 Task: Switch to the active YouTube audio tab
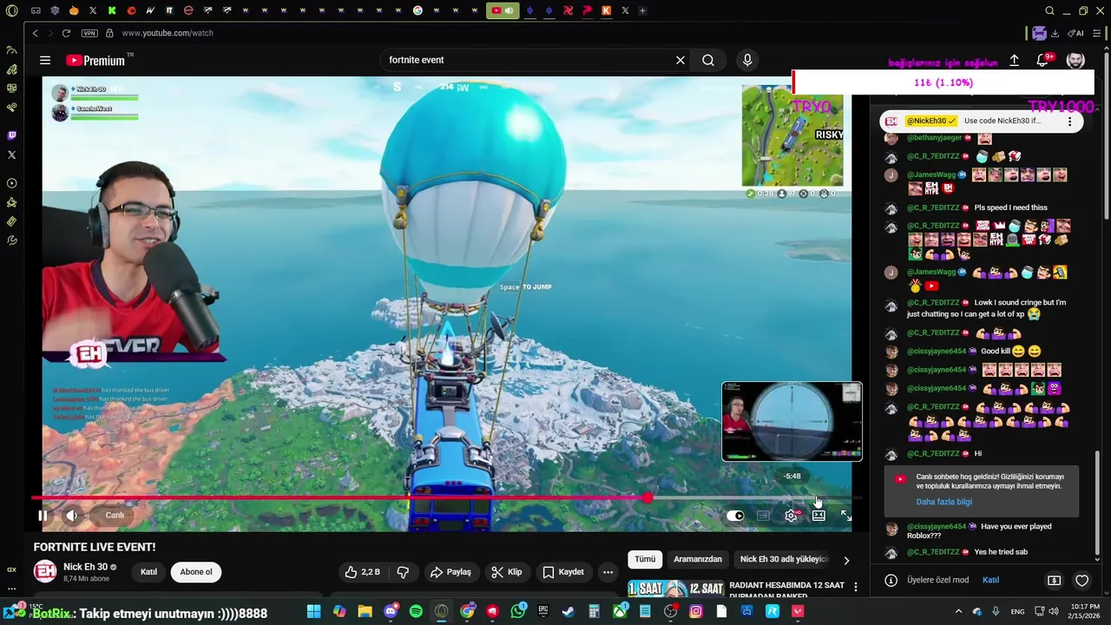(503, 10)
